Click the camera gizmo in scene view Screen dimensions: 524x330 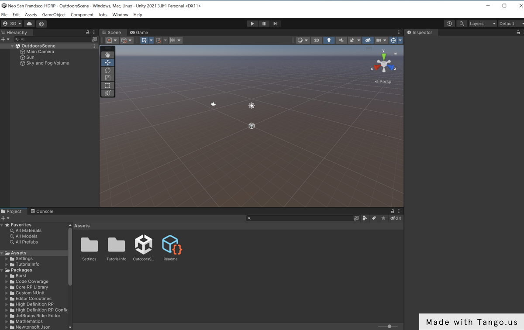coord(214,104)
